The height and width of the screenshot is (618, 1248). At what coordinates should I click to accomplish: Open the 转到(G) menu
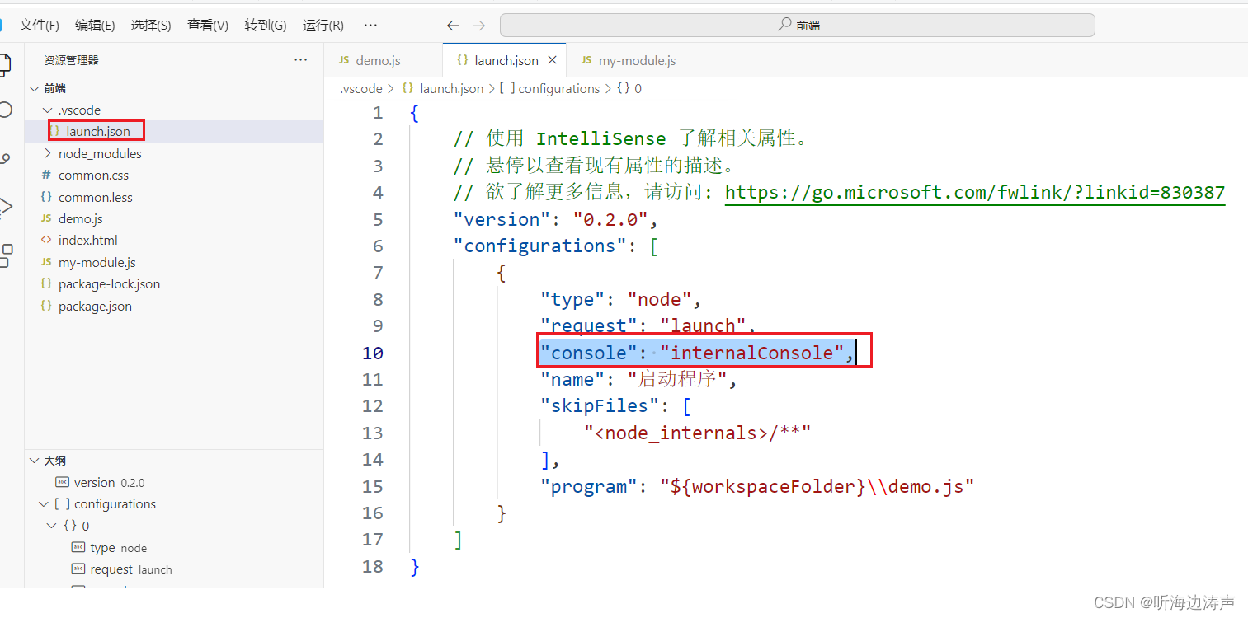click(266, 26)
